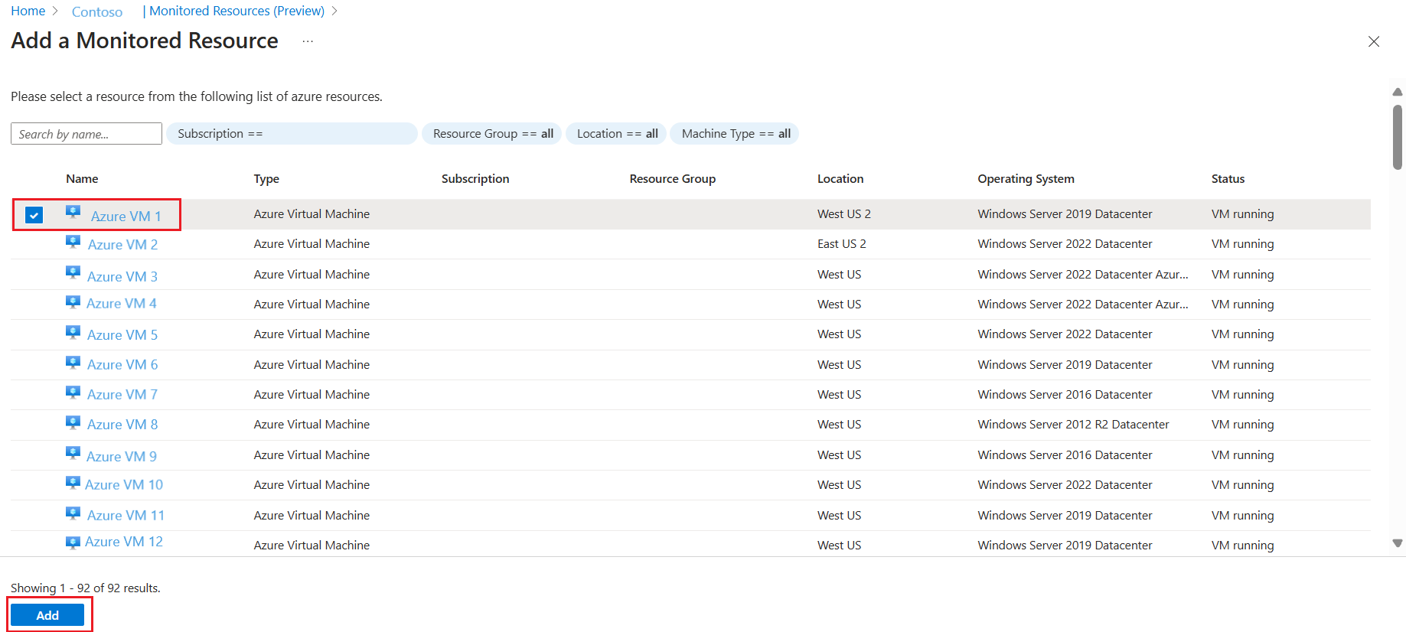
Task: Click the VM icon beside Azure VM 2
Action: (x=73, y=242)
